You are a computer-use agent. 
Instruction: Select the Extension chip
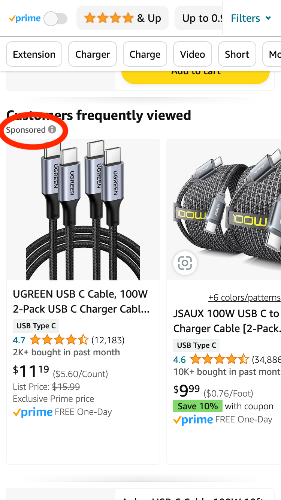pos(34,54)
